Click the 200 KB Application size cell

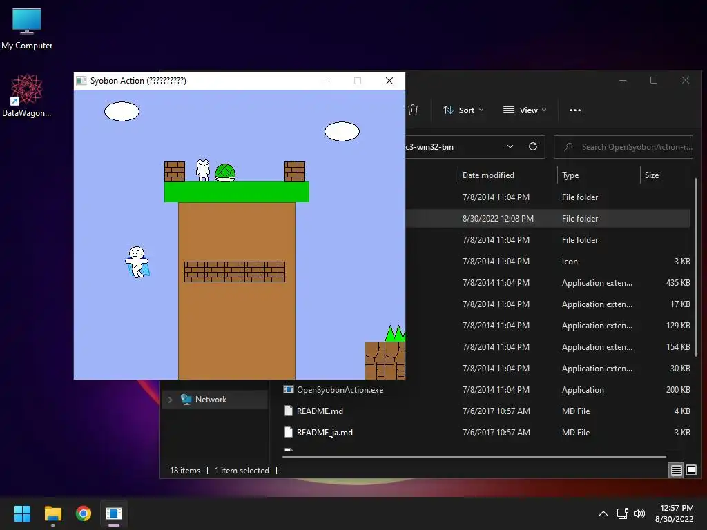point(678,390)
